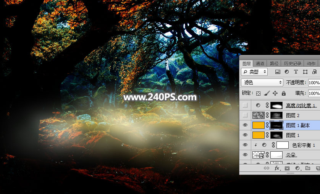
Task: Switch to the 通道 (Channels) tab
Action: tap(260, 64)
